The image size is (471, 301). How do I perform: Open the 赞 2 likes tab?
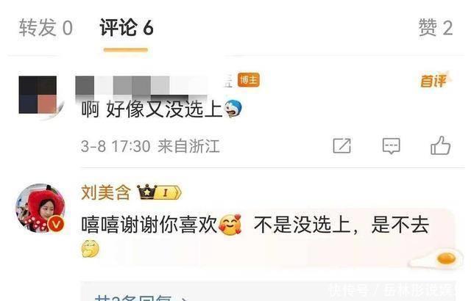tap(436, 28)
